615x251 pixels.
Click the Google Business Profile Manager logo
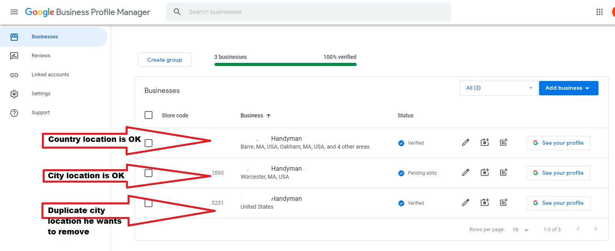click(87, 12)
